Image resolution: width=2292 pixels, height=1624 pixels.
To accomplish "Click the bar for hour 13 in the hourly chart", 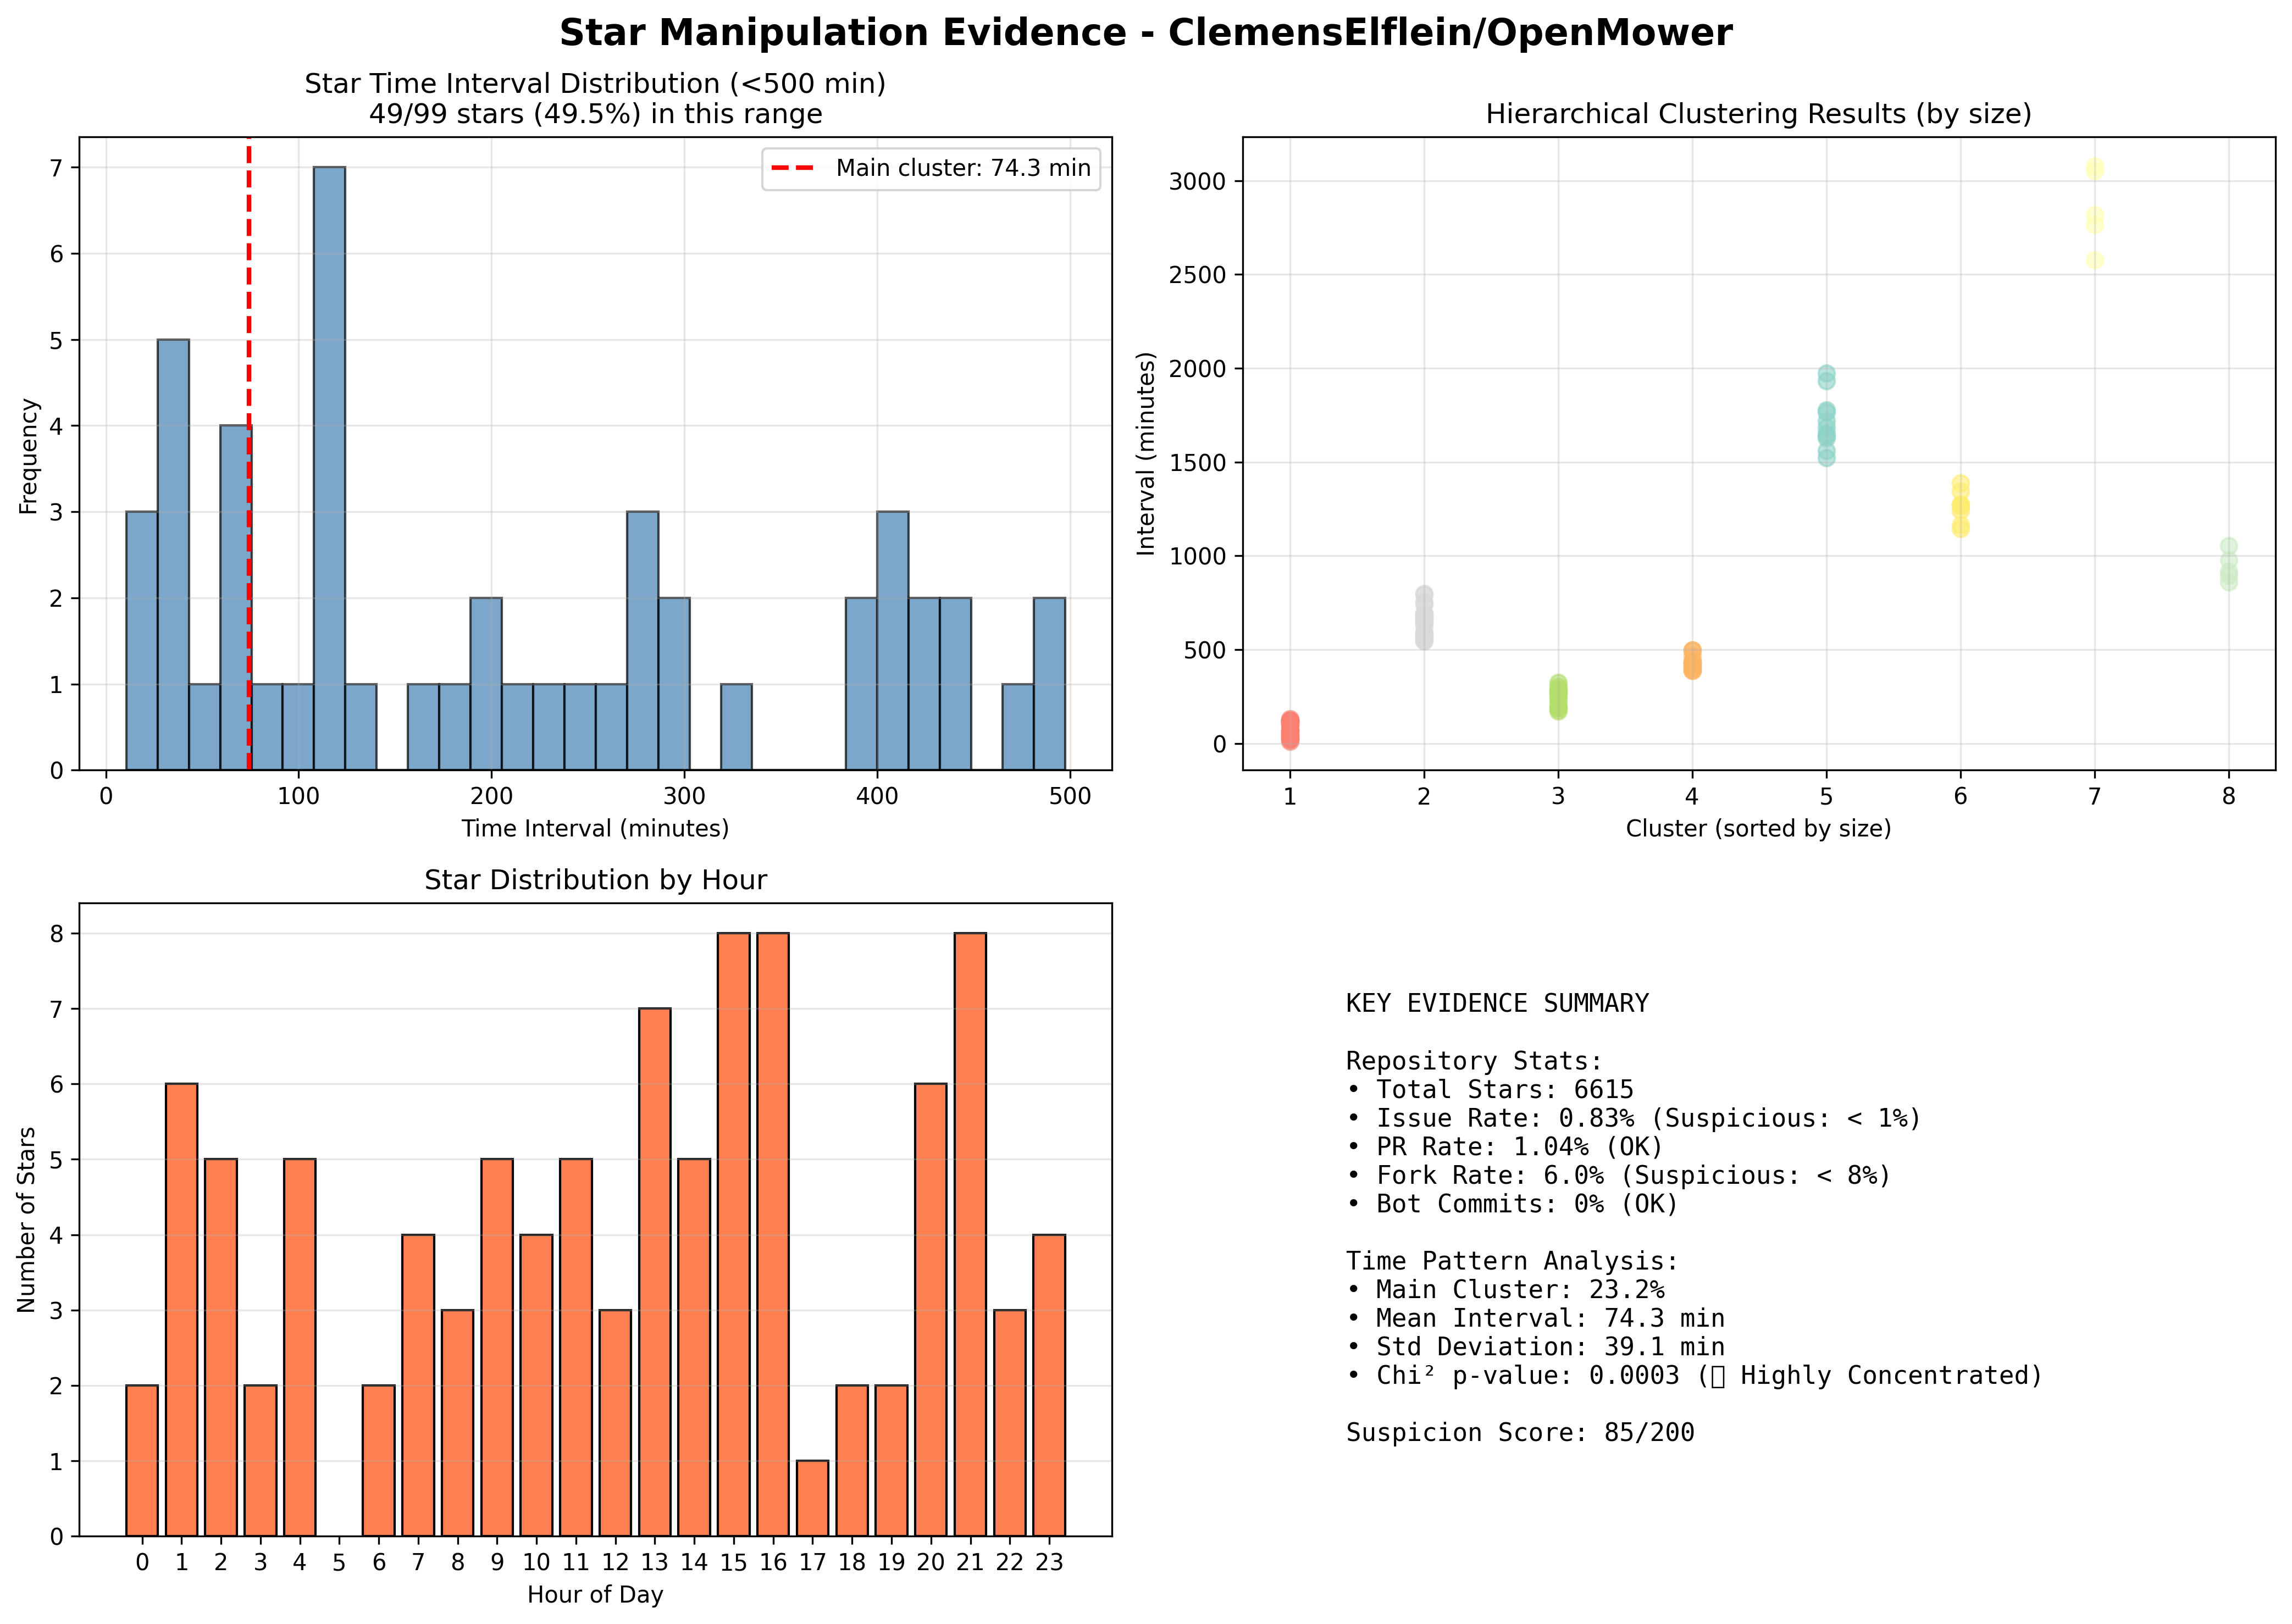I will point(654,1272).
